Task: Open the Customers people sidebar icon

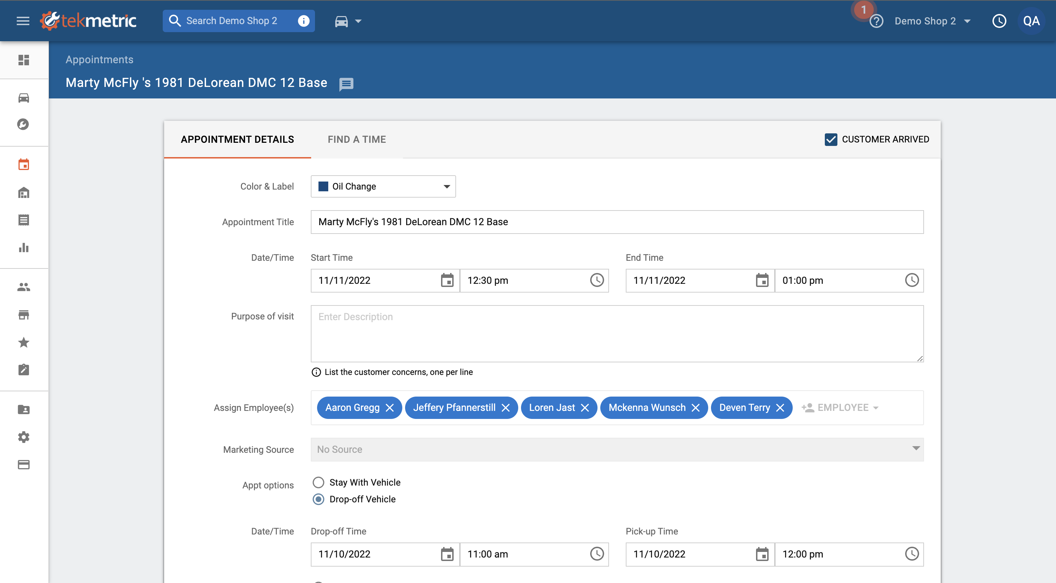Action: [x=24, y=287]
